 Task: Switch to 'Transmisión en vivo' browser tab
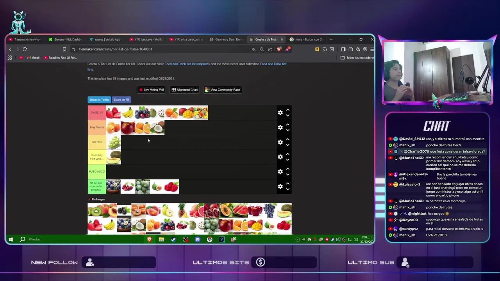pyautogui.click(x=25, y=39)
